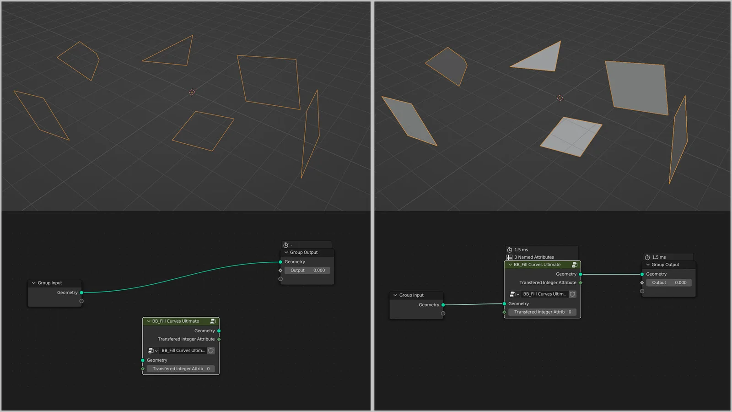Select the Group Output node header in the left editor
This screenshot has width=732, height=412.
[303, 252]
